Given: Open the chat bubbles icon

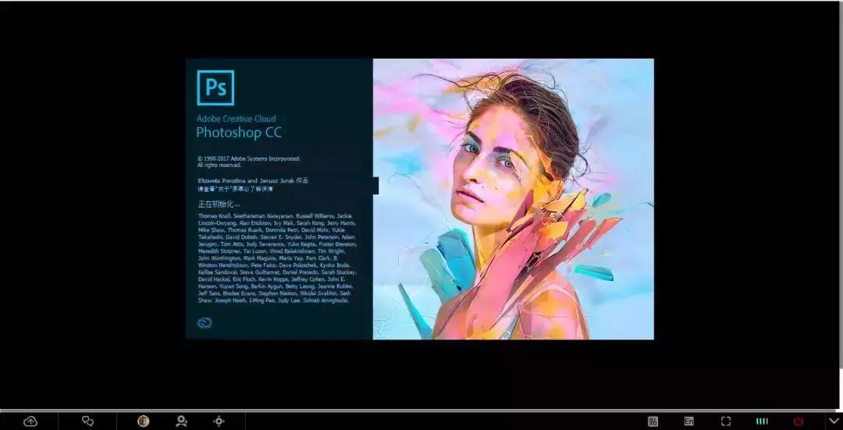Looking at the screenshot, I should coord(87,421).
